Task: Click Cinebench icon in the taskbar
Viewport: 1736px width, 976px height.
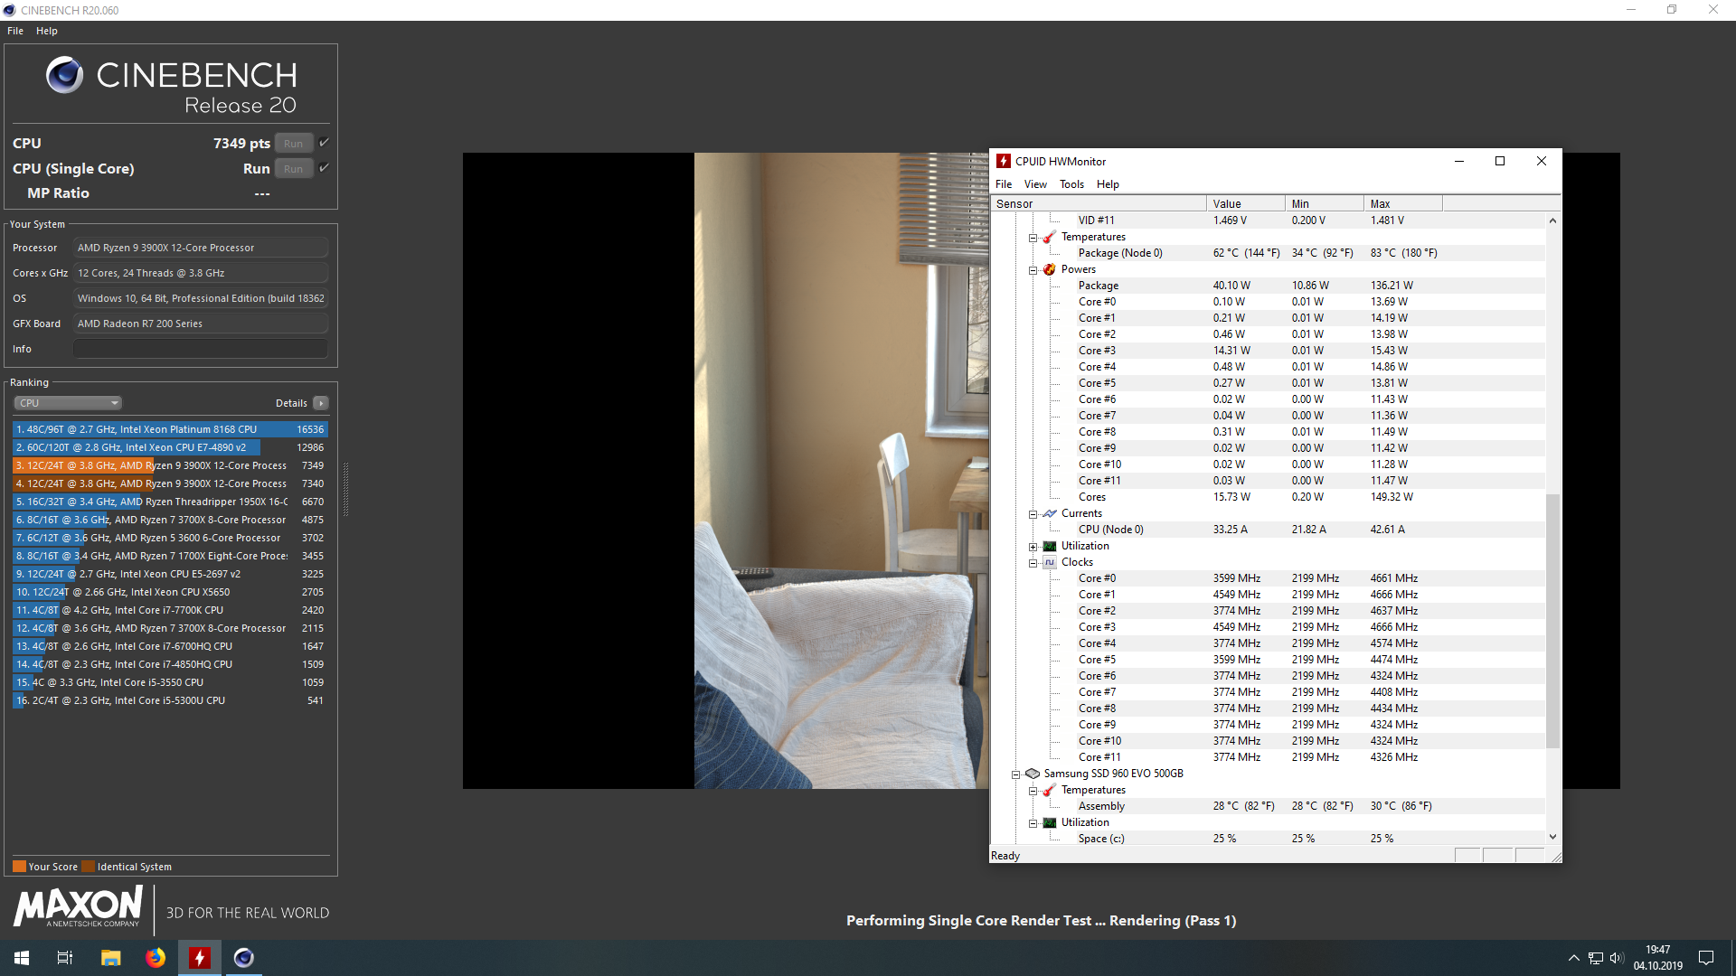Action: (x=244, y=958)
